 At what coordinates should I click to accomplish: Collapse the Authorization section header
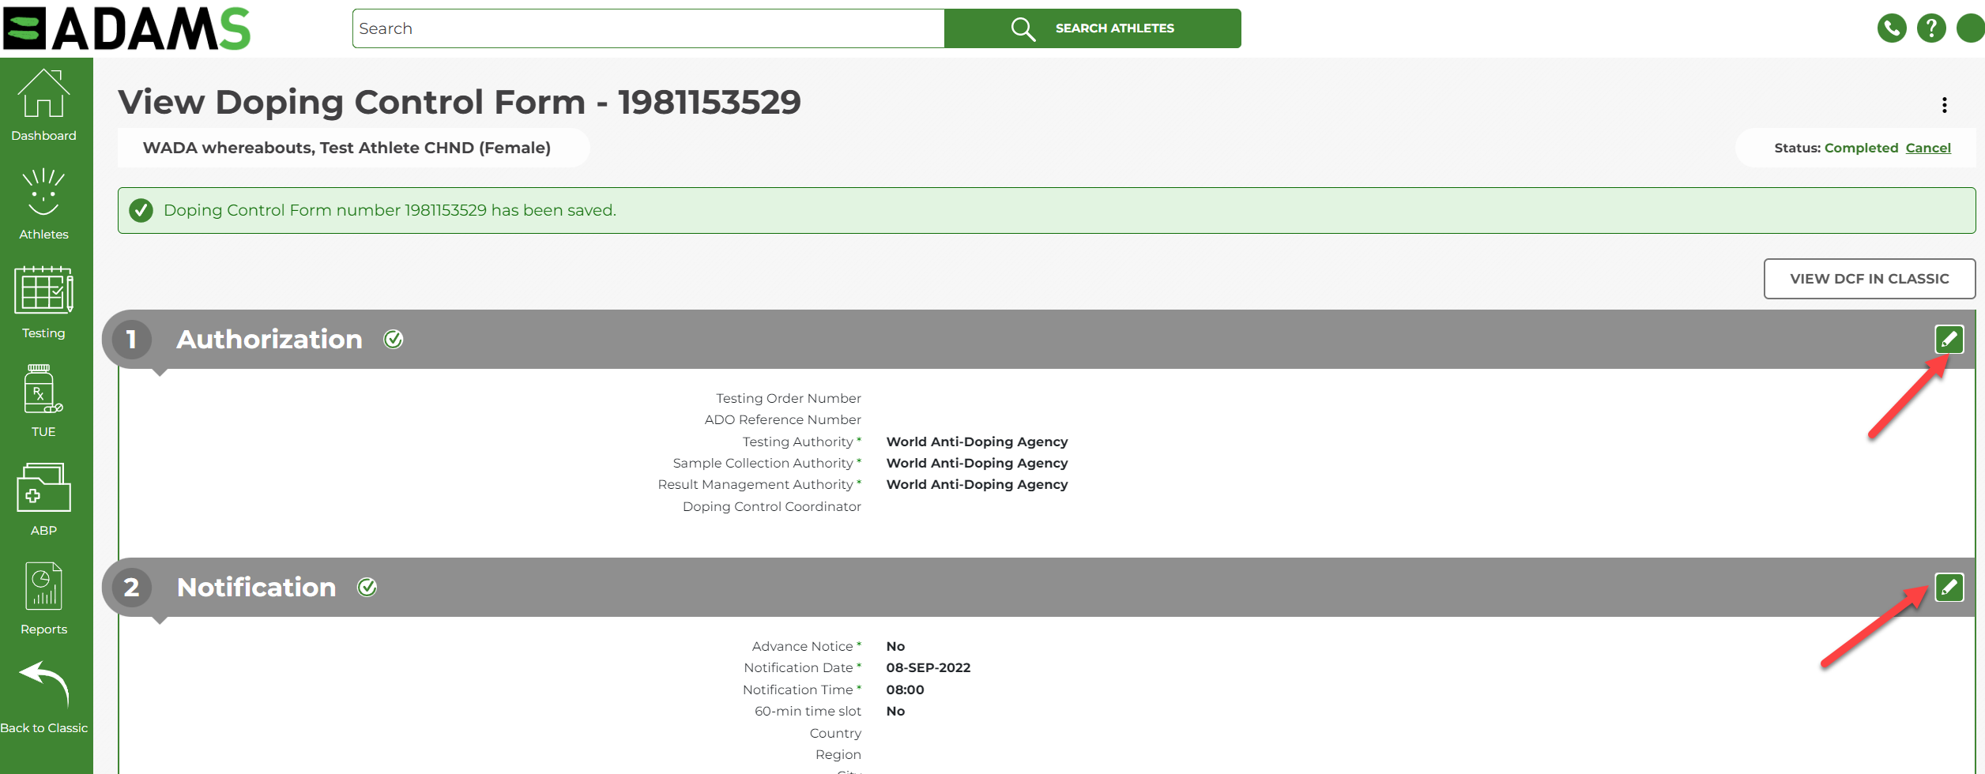tap(1038, 340)
